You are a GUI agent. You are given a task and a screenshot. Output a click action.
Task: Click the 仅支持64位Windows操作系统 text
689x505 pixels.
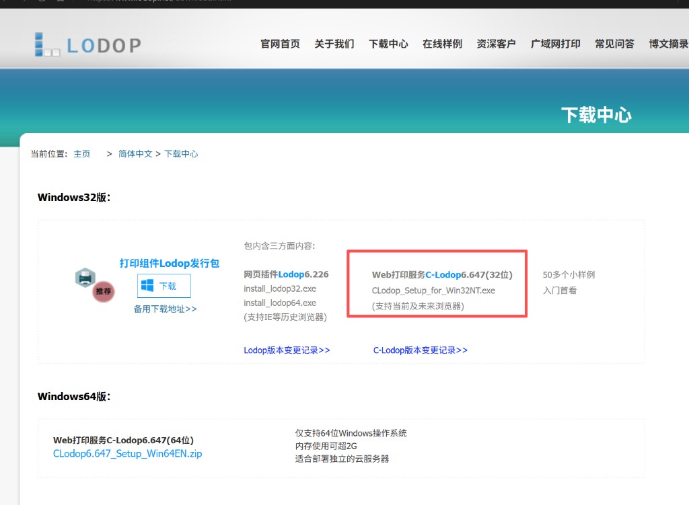tap(351, 433)
